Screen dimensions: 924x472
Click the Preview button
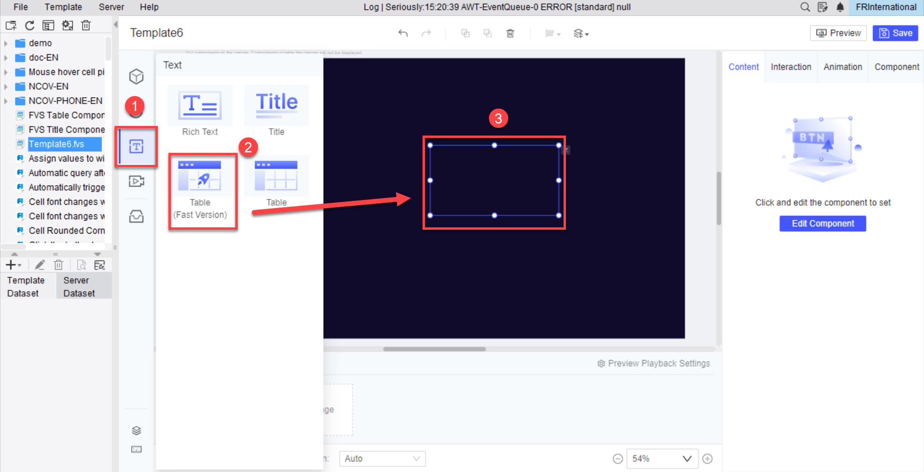pyautogui.click(x=838, y=33)
